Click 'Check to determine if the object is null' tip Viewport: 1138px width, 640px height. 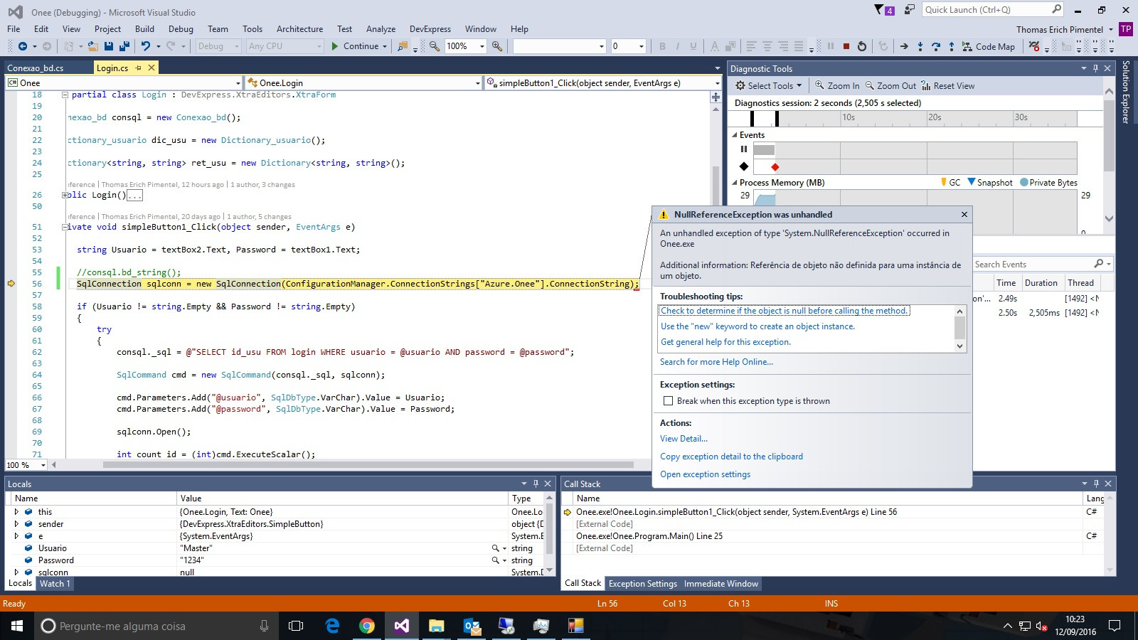click(784, 311)
